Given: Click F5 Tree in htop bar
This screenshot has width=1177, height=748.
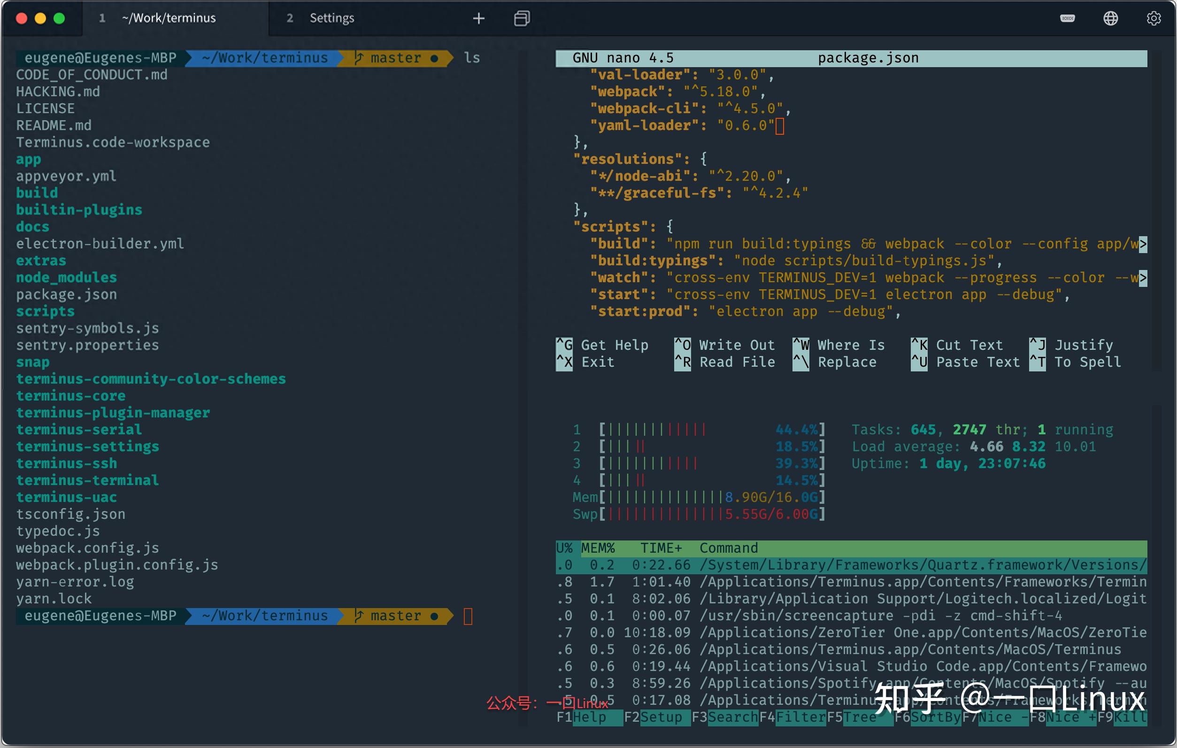Looking at the screenshot, I should pos(860,717).
